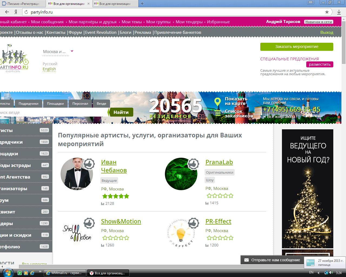Click the "Ищите ведущего на Новый год" banner
Screen dimensions: 346x277
point(308,189)
